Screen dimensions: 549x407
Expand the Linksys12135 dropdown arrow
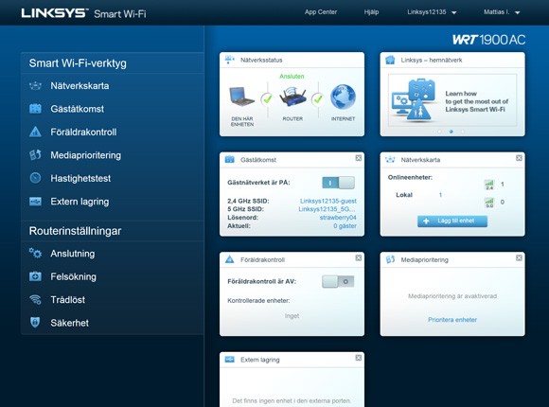click(x=454, y=12)
